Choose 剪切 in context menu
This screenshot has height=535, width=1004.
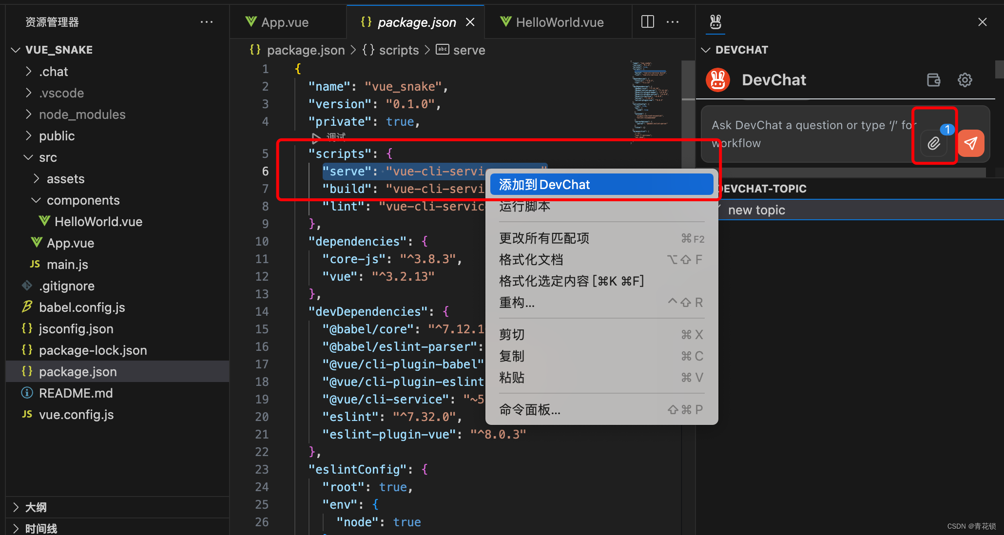tap(601, 335)
